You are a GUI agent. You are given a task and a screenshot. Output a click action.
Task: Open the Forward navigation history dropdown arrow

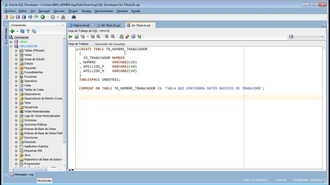(x=58, y=17)
